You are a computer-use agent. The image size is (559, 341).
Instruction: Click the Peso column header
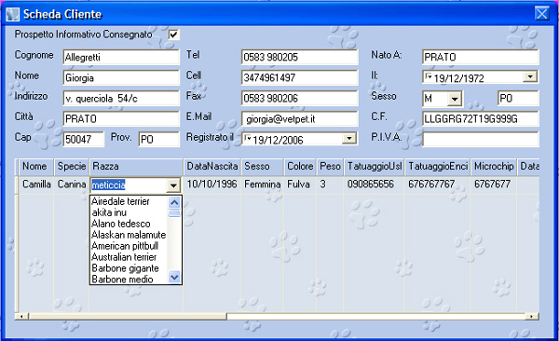[330, 167]
